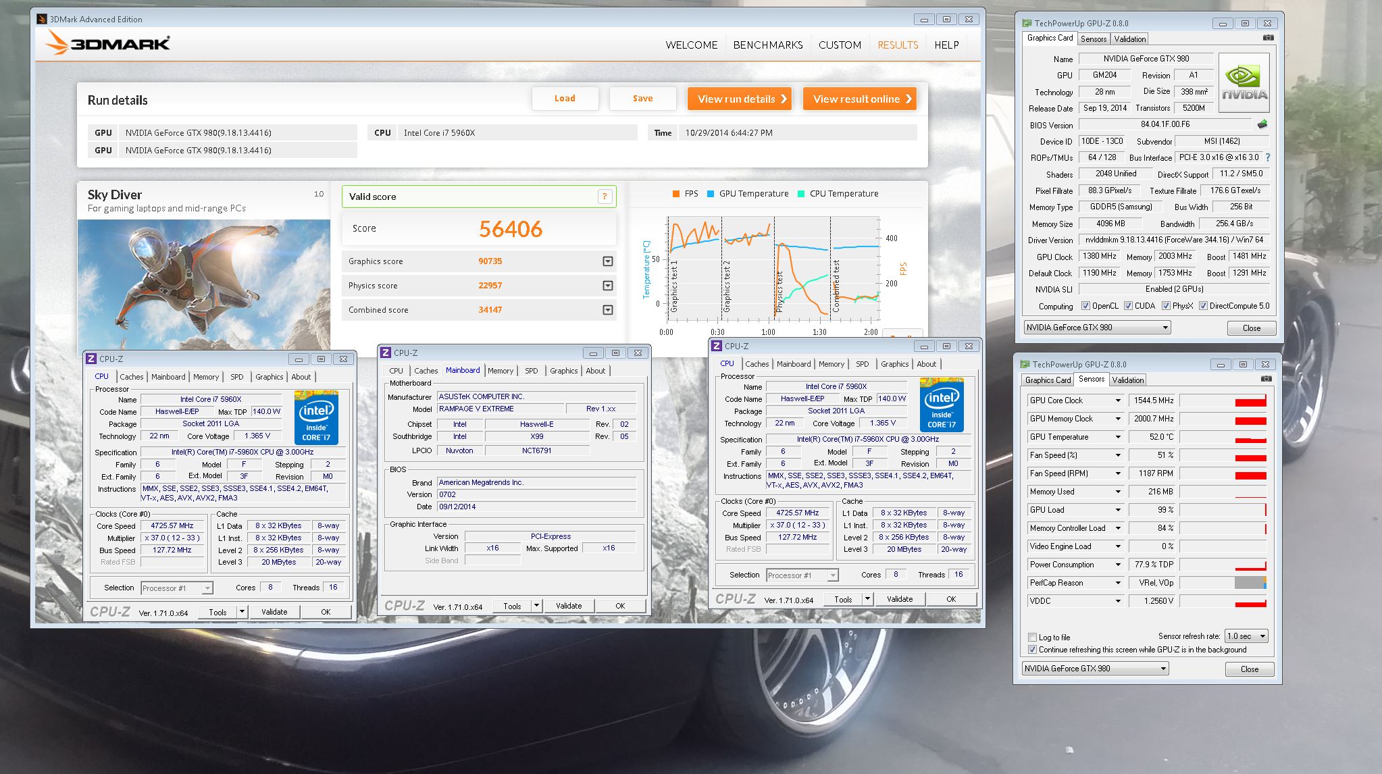Open the GPU Temperature sensor dropdown
Viewport: 1382px width, 774px height.
click(1119, 437)
